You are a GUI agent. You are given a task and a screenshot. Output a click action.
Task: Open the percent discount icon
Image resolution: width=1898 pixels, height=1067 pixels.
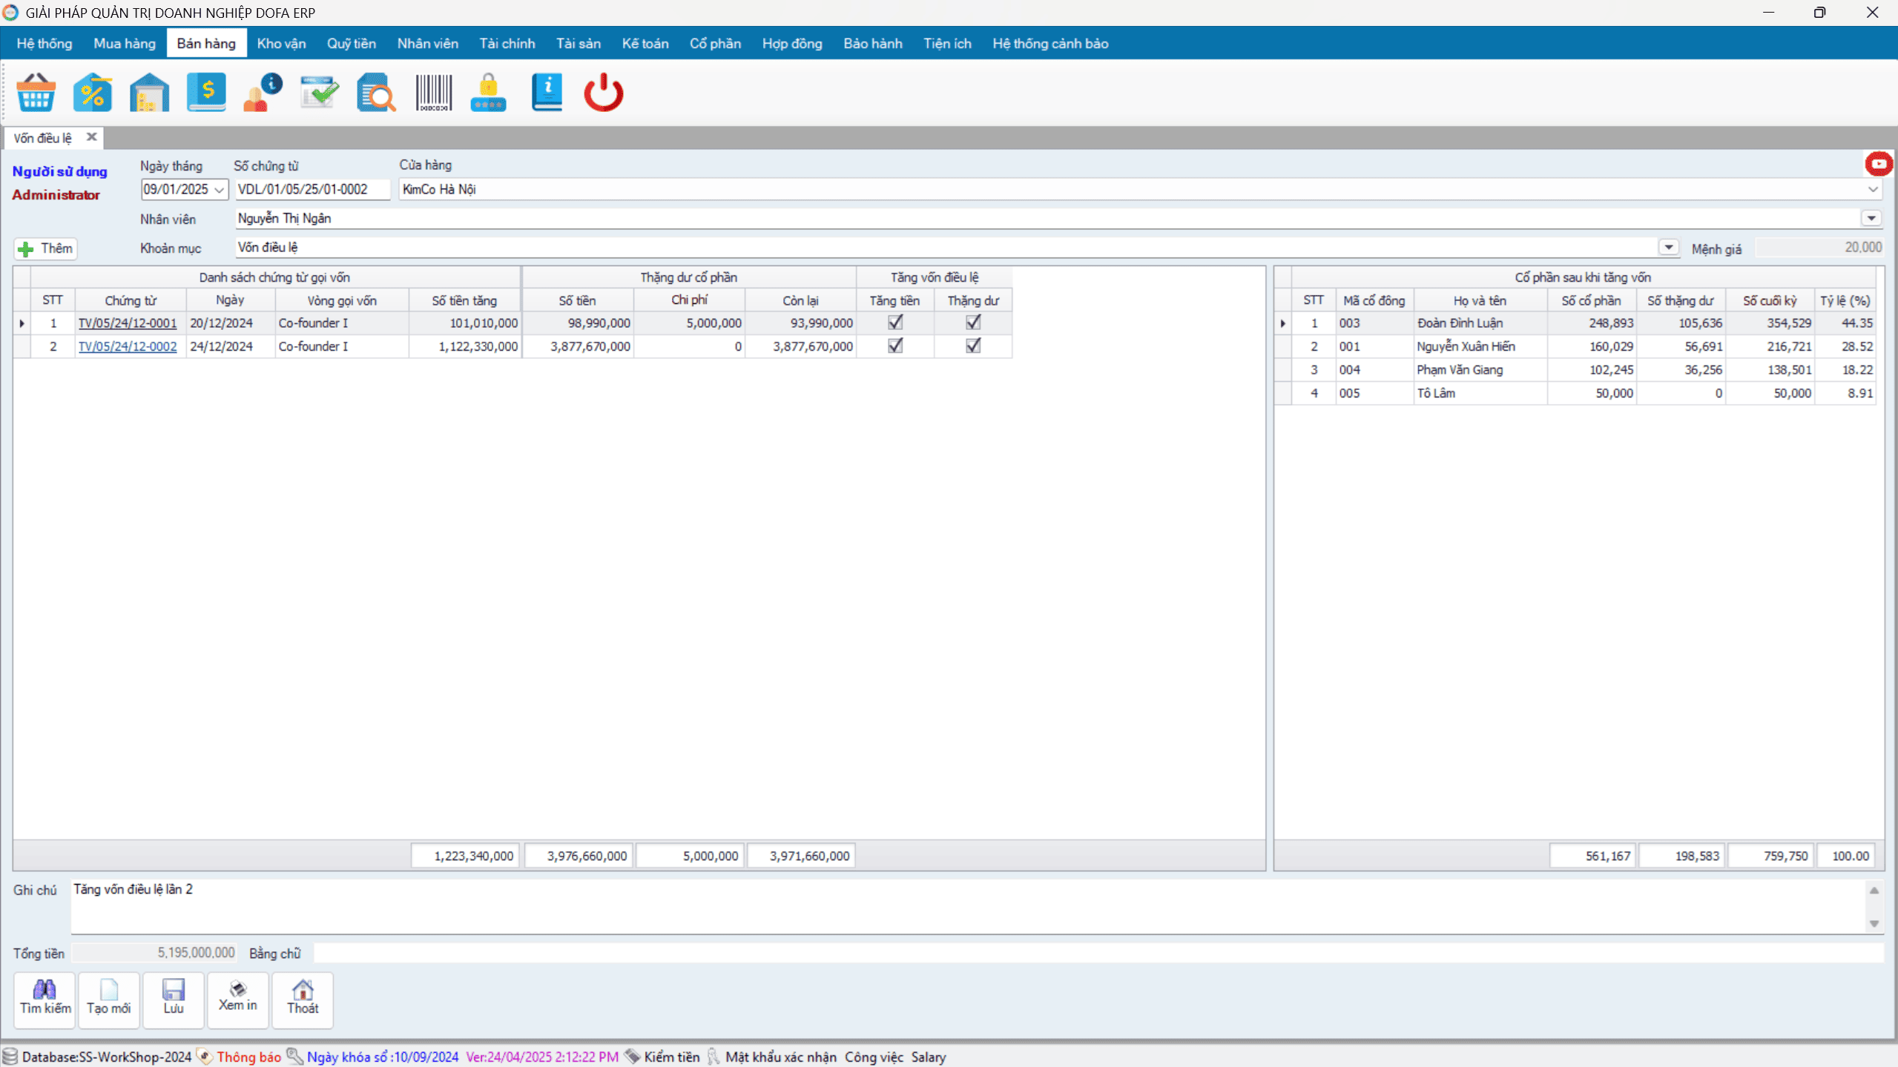[x=93, y=93]
